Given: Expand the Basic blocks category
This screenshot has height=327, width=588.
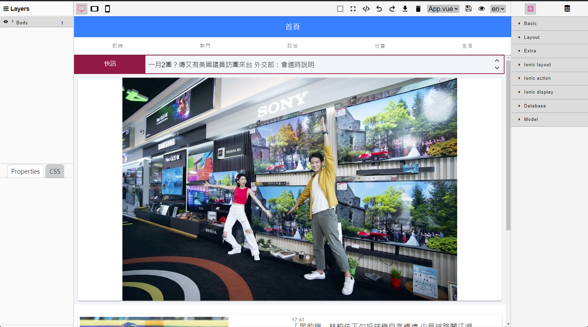Looking at the screenshot, I should [x=550, y=24].
